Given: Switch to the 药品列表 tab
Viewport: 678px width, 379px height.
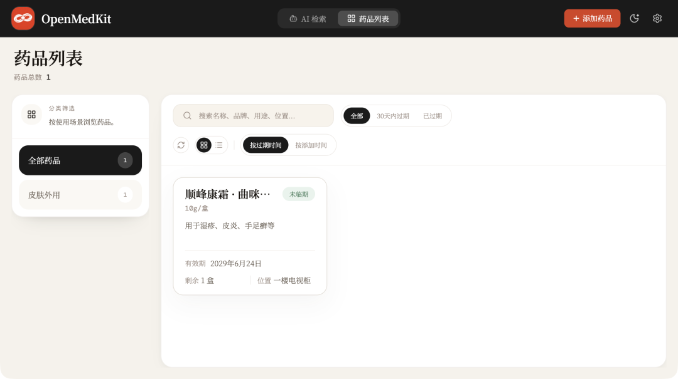Looking at the screenshot, I should (368, 19).
